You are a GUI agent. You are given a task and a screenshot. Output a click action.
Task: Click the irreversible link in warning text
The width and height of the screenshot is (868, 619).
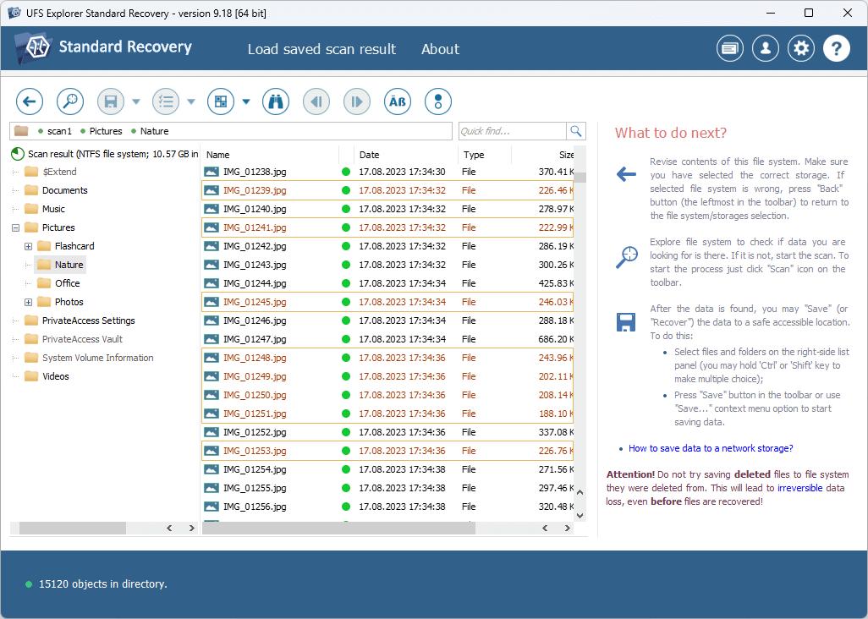pos(800,488)
